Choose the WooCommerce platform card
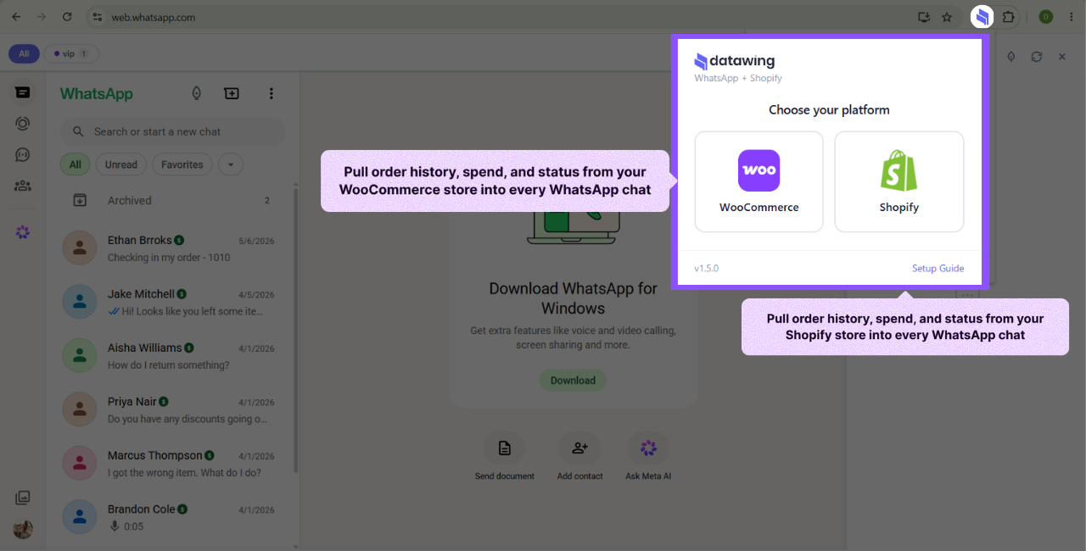Viewport: 1086px width, 551px height. (x=759, y=181)
